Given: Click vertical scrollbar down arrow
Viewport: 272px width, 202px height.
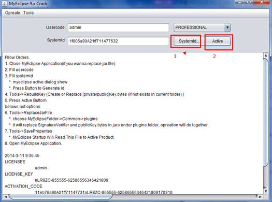Looking at the screenshot, I should (x=266, y=191).
